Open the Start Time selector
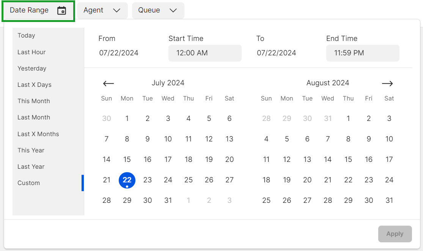Viewport: 423px width, 251px height. coord(205,53)
